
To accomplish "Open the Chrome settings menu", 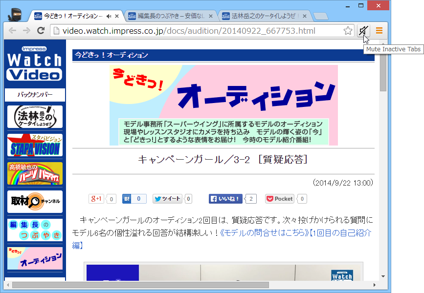I will click(x=379, y=30).
